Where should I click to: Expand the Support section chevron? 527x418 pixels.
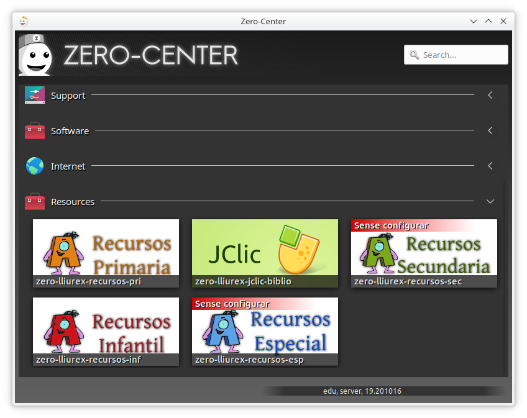(490, 95)
